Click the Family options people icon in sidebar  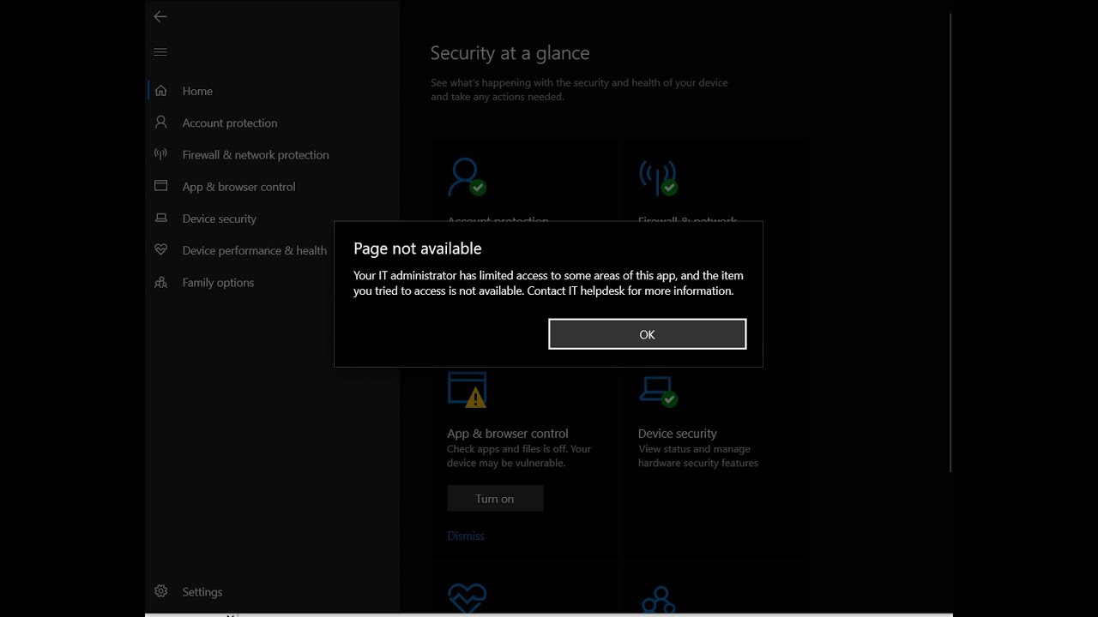(x=160, y=282)
